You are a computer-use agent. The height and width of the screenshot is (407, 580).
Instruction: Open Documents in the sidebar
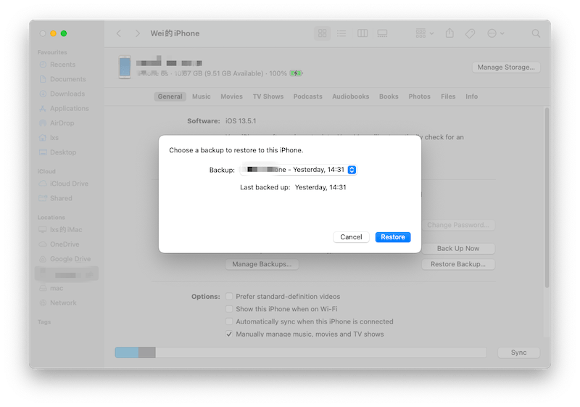pos(67,79)
